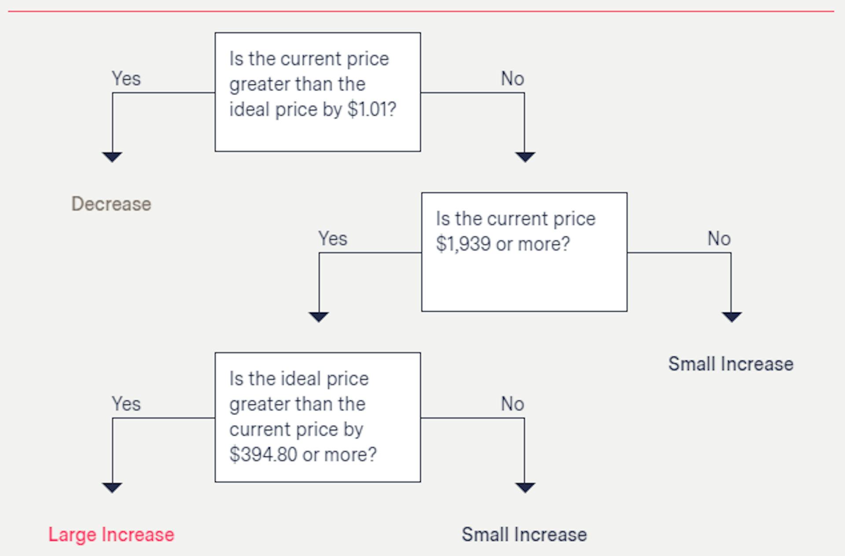
Task: Select the "ideal price by $1.01?" question box
Action: pyautogui.click(x=318, y=92)
